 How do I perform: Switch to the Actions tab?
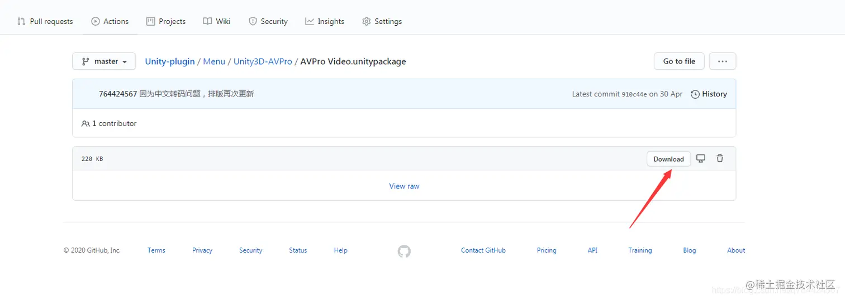click(x=110, y=21)
